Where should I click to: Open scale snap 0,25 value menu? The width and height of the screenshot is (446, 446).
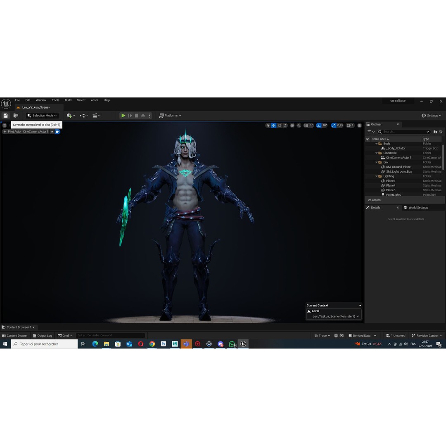click(340, 126)
